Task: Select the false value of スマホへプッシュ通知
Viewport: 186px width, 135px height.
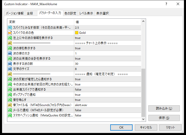Action: (78, 115)
